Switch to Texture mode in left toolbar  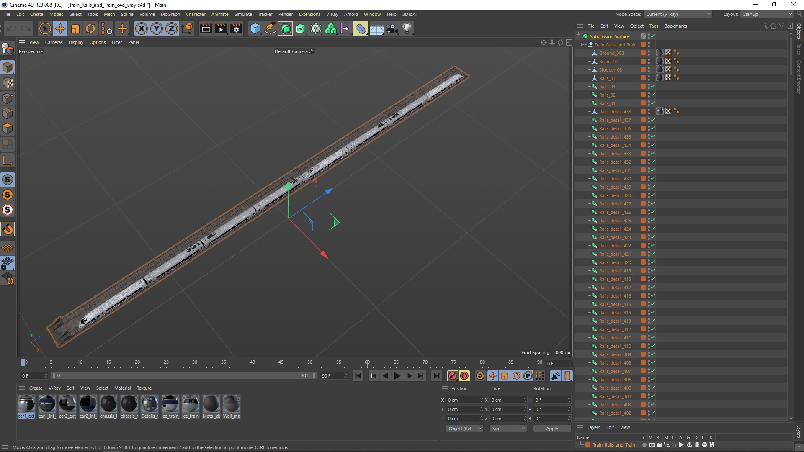(x=8, y=83)
